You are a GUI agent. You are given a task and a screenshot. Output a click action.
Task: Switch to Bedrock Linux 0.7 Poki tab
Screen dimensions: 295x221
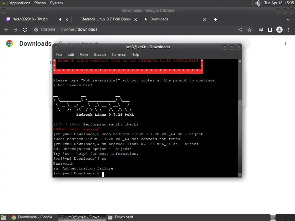106,19
